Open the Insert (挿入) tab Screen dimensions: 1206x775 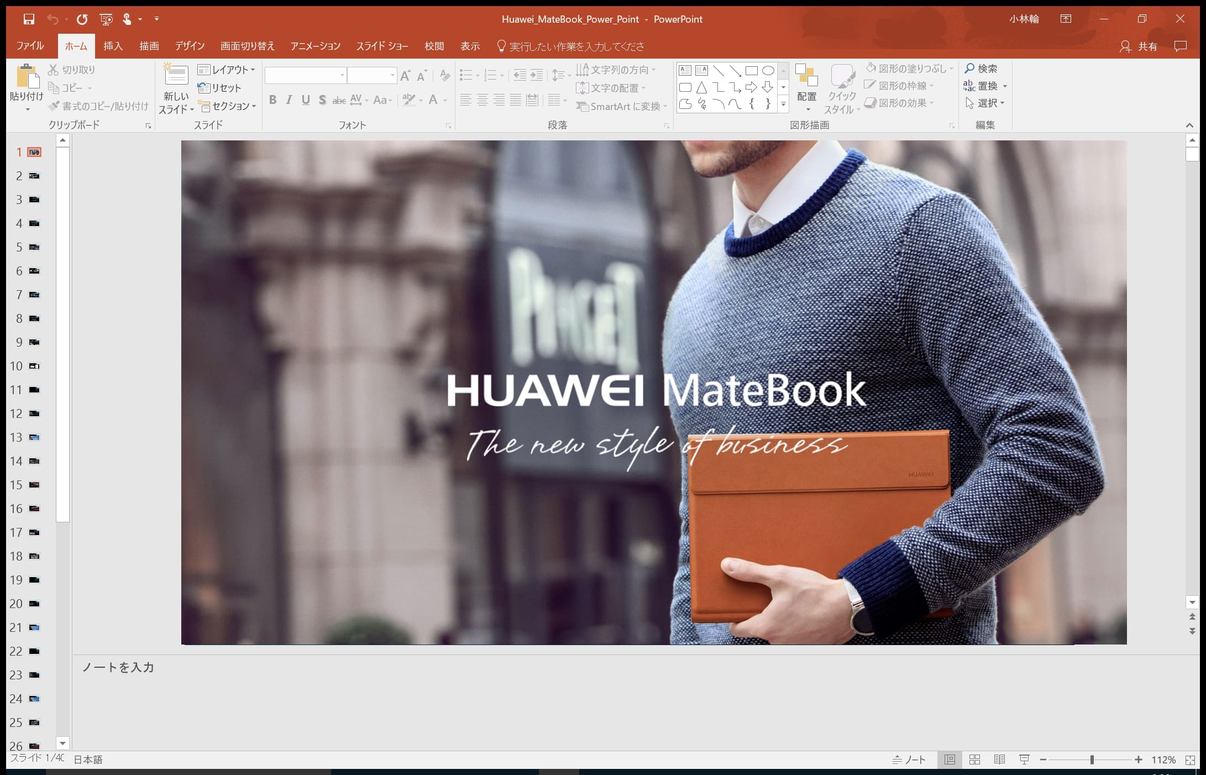pos(113,46)
